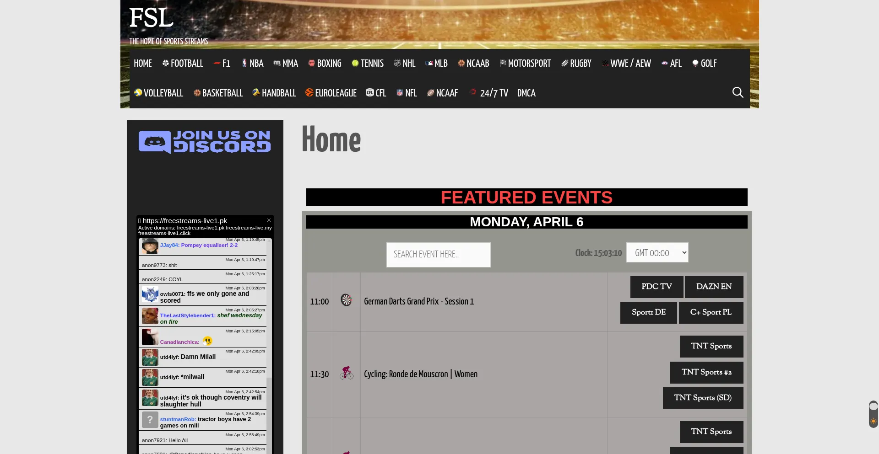Image resolution: width=879 pixels, height=454 pixels.
Task: Open the GOLF category
Action: [x=705, y=64]
